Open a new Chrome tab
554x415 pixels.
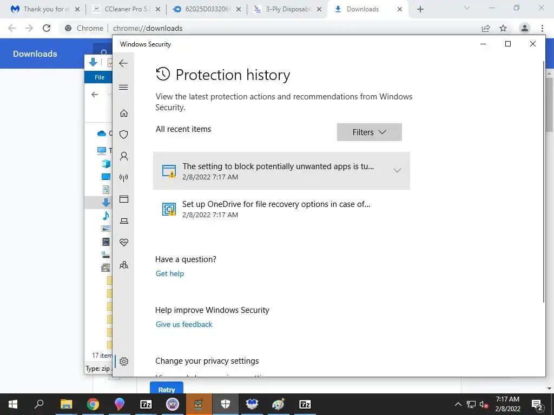click(x=420, y=9)
